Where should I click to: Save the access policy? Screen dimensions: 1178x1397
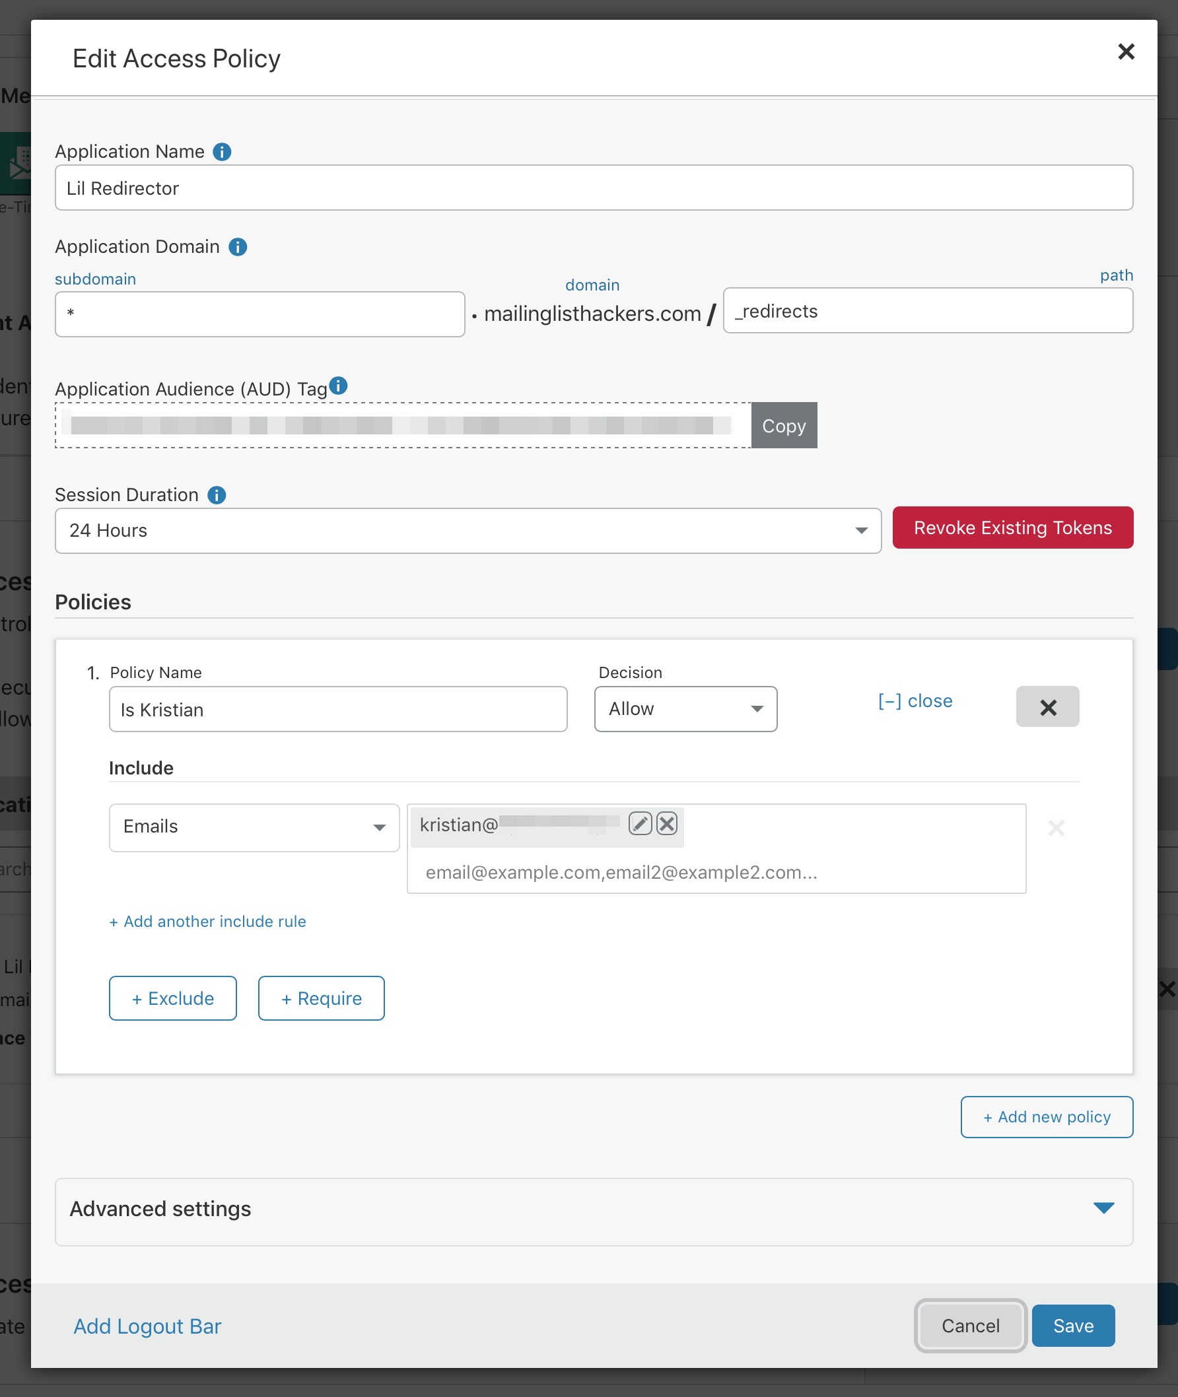click(x=1073, y=1326)
